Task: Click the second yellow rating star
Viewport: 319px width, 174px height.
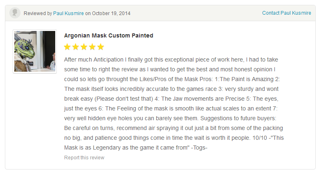Action: 76,47
